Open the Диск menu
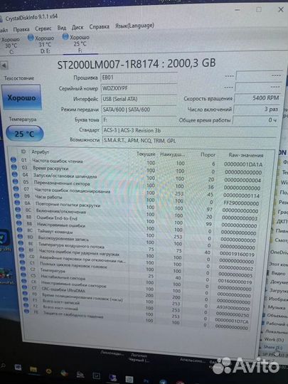Image resolution: width=288 pixels, height=384 pixels. pyautogui.click(x=78, y=27)
